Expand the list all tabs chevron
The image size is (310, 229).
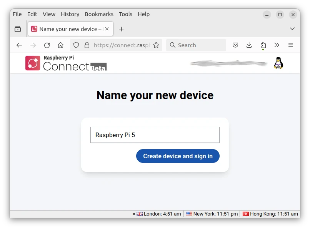292,29
